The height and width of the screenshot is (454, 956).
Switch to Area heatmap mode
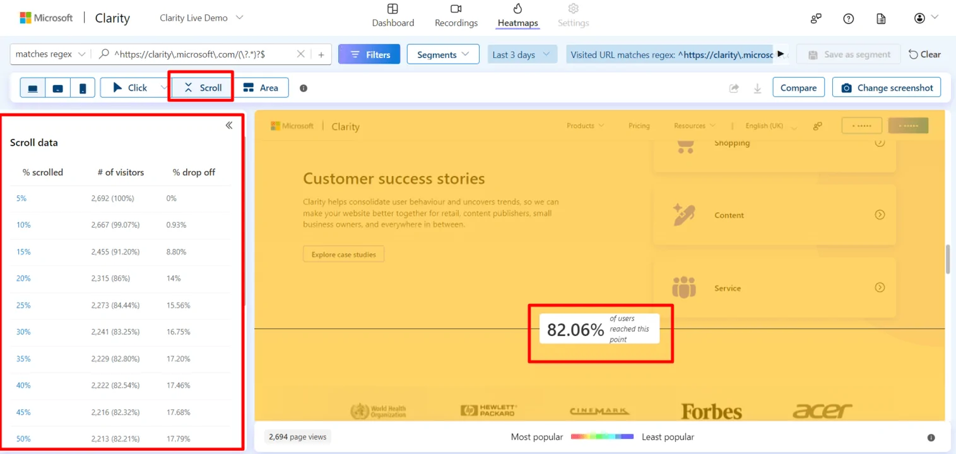(261, 88)
